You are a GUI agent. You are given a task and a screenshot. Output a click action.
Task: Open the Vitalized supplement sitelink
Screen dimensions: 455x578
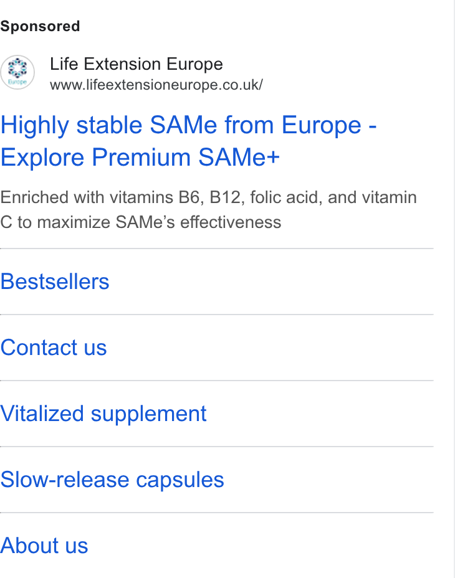point(103,414)
